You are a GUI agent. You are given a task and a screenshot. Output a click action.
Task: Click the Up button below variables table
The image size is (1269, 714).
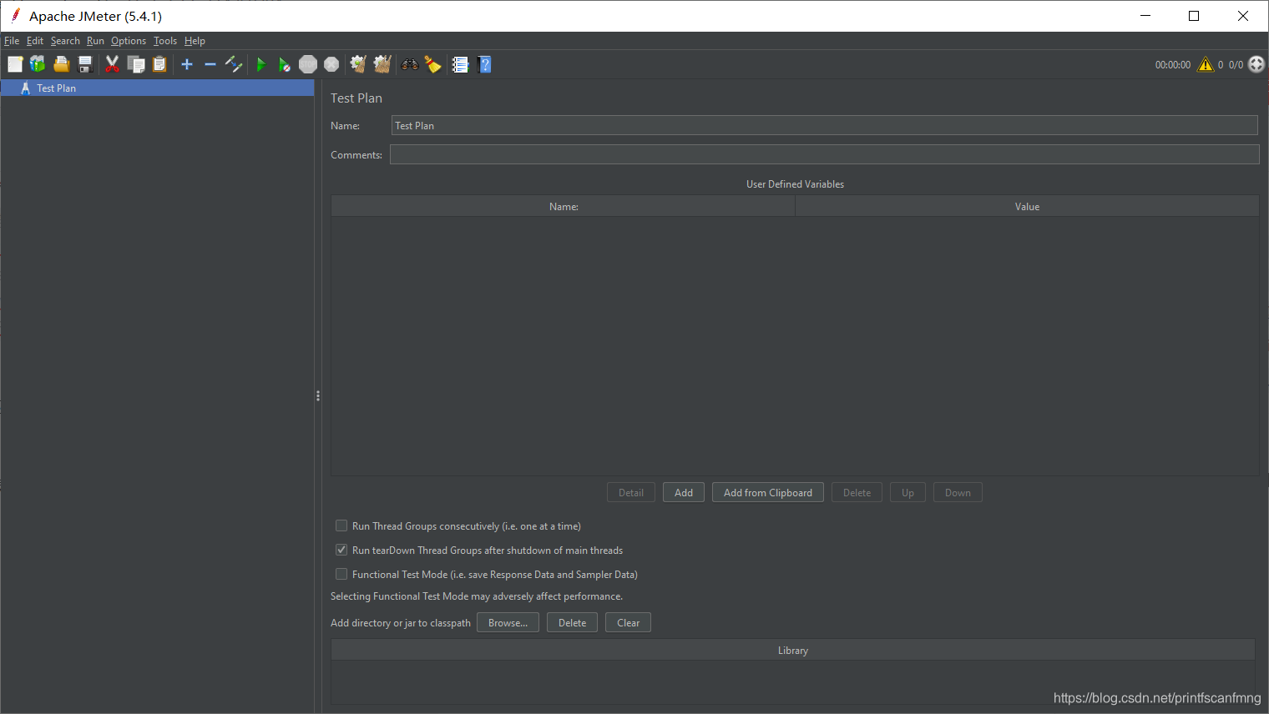(908, 492)
